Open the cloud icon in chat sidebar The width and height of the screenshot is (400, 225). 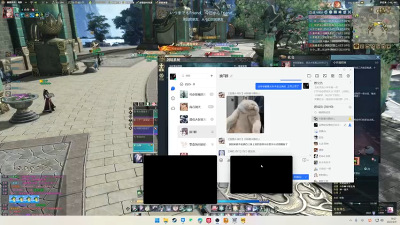[x=173, y=108]
